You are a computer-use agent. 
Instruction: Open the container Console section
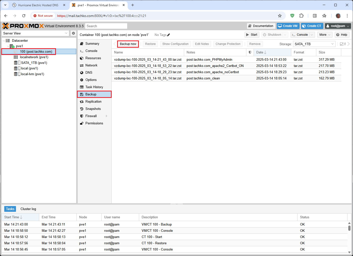[x=94, y=51]
